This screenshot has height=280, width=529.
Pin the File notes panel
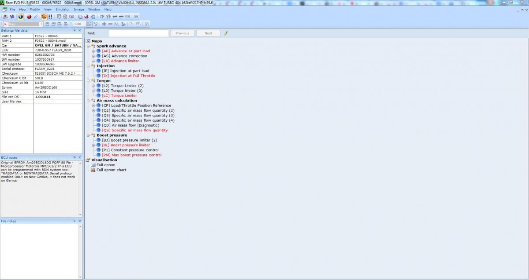pyautogui.click(x=75, y=221)
